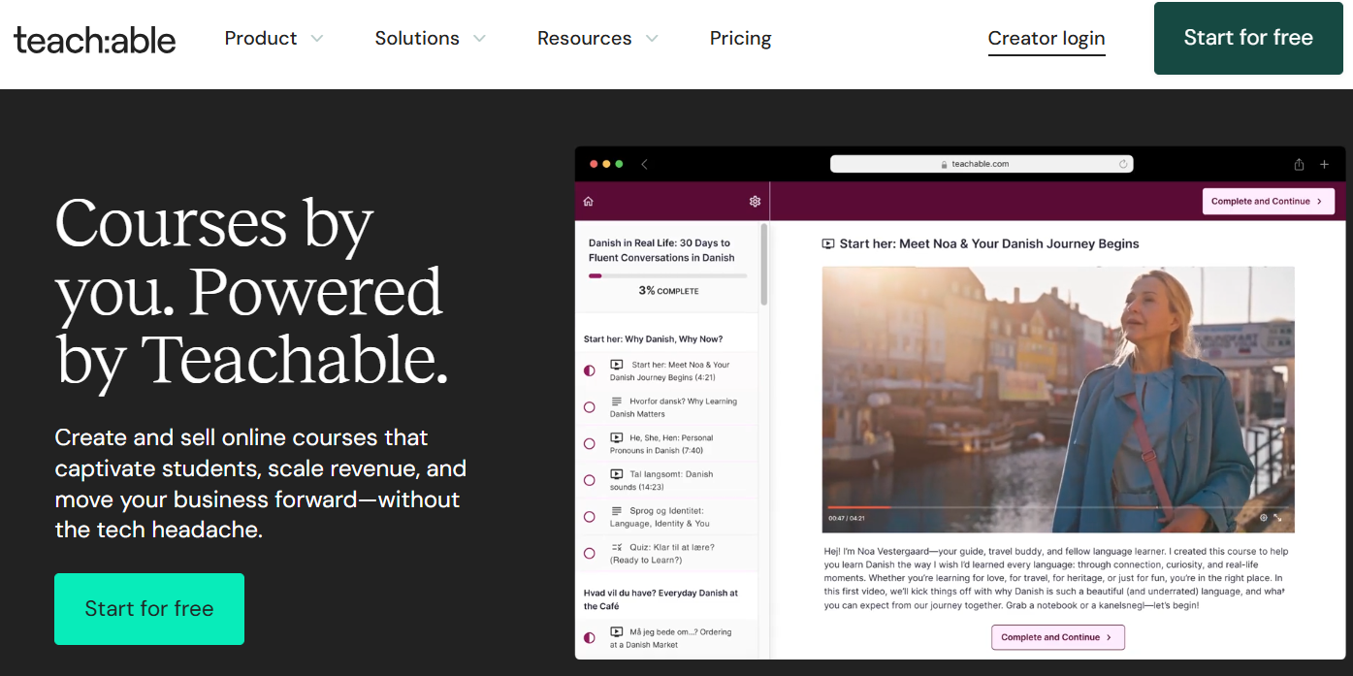Click text icon for Sprog og Identitet lesson
The height and width of the screenshot is (676, 1353).
tap(617, 511)
